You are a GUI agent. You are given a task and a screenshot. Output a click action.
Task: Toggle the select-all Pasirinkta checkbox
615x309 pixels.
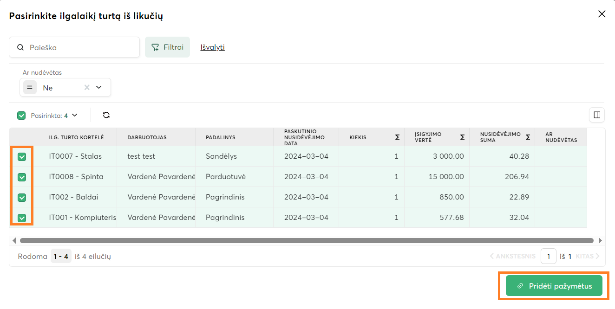[x=21, y=116]
